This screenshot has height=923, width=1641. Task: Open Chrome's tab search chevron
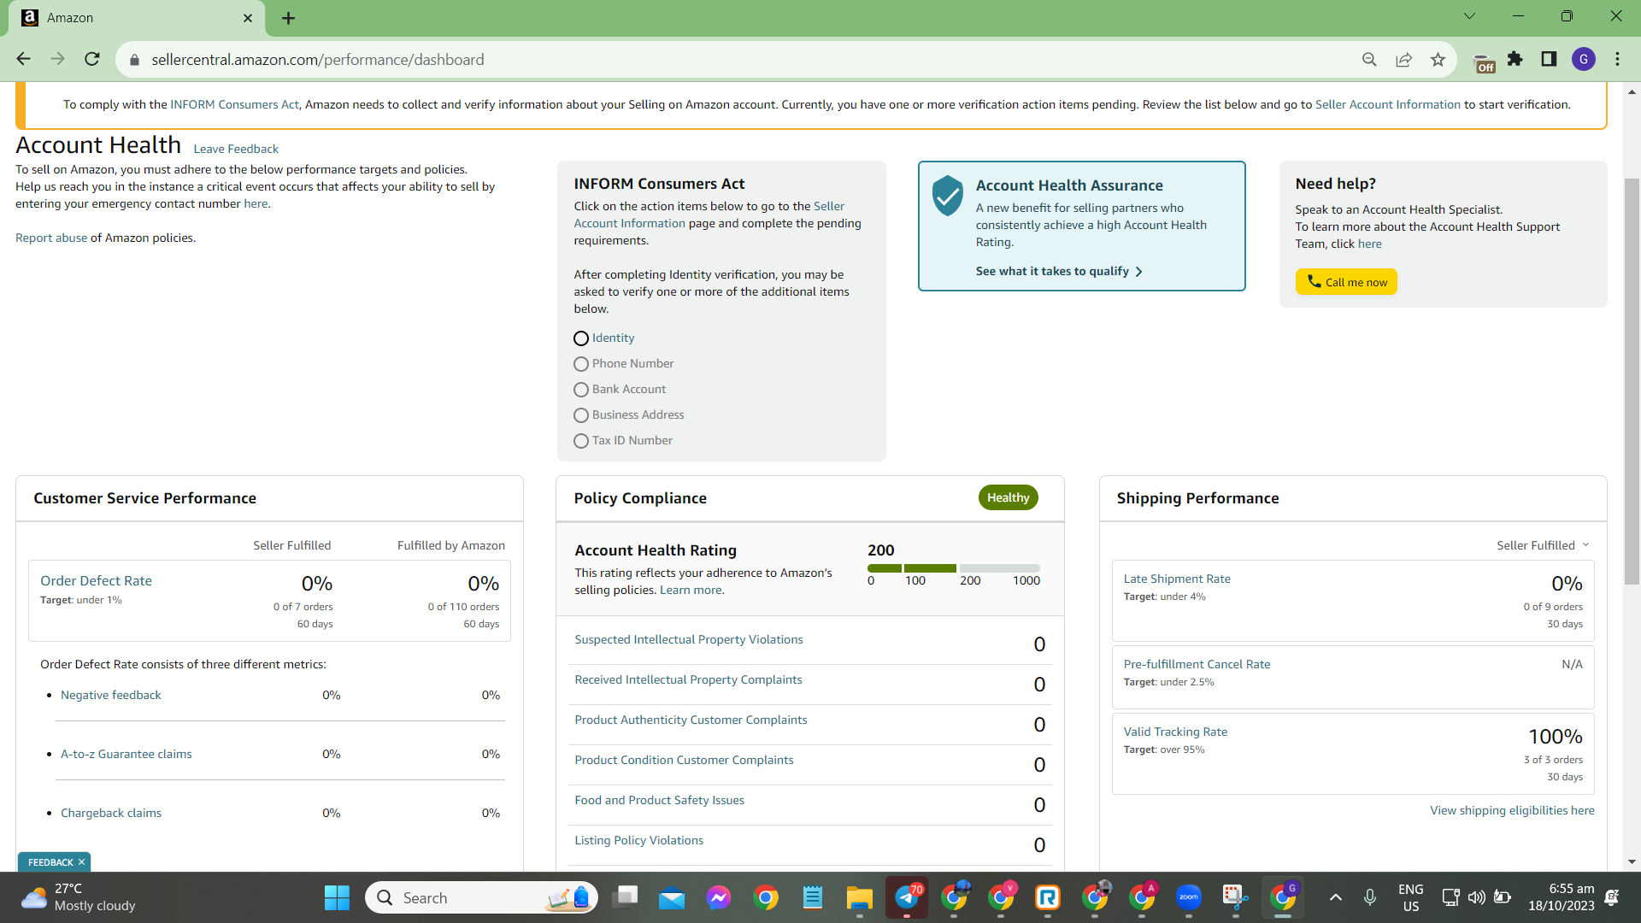pyautogui.click(x=1469, y=16)
